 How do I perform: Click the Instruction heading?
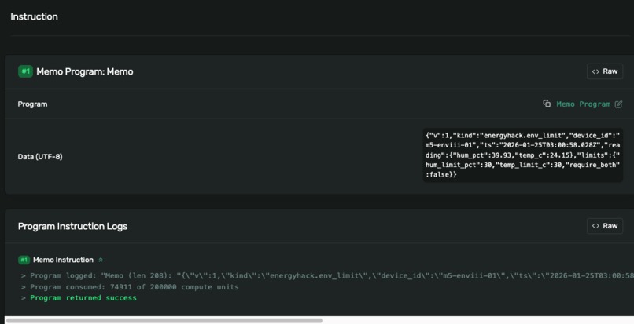coord(34,16)
